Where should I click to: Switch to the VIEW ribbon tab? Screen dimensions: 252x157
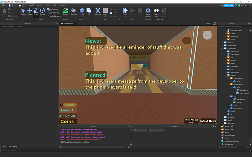tap(54, 5)
